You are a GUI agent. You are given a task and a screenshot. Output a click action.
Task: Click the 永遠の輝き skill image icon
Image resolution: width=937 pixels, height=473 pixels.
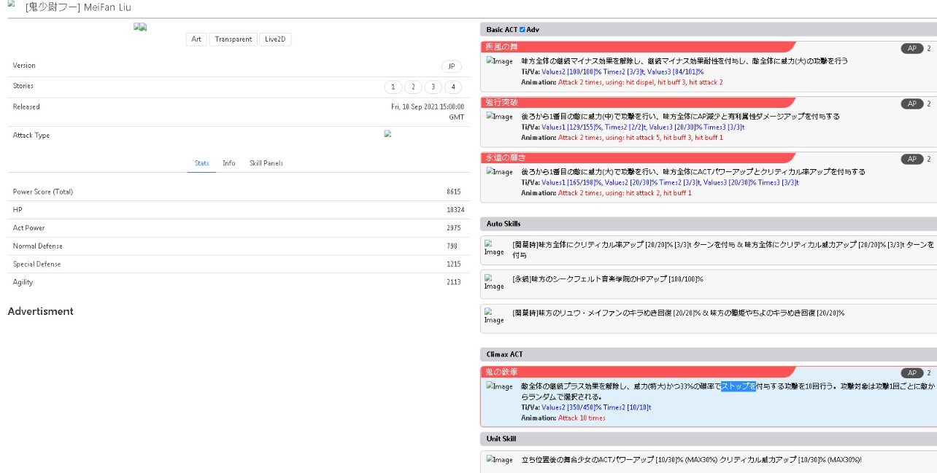499,172
